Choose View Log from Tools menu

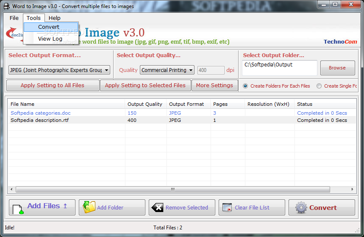pyautogui.click(x=51, y=39)
